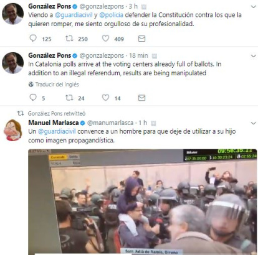This screenshot has width=258, height=255.
Task: Open González Pons avatar on first tweet
Action: click(12, 14)
